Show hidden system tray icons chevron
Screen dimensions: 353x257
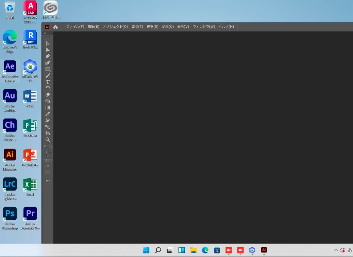[x=336, y=250]
